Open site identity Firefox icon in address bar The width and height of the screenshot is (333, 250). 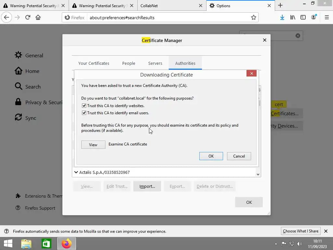[x=74, y=18]
